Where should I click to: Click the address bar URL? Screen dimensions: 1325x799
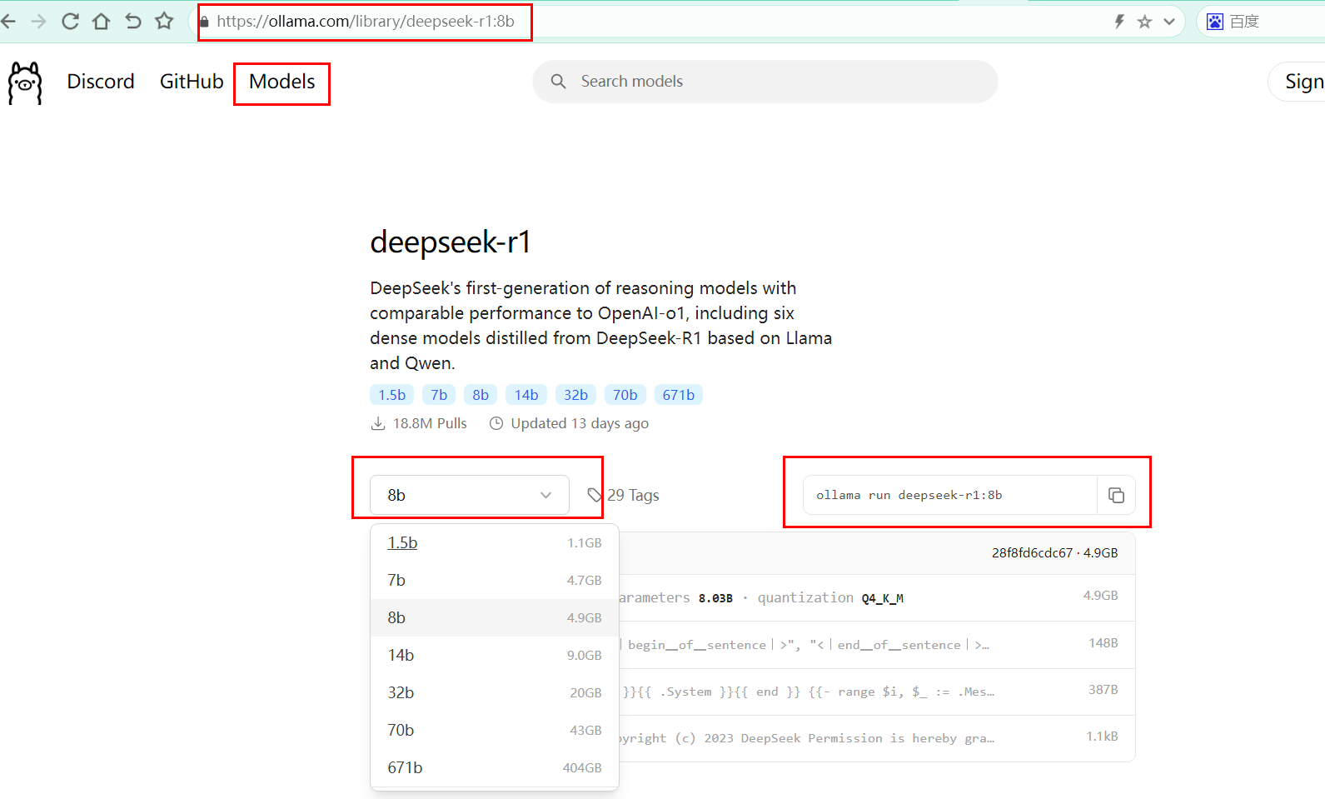(366, 22)
